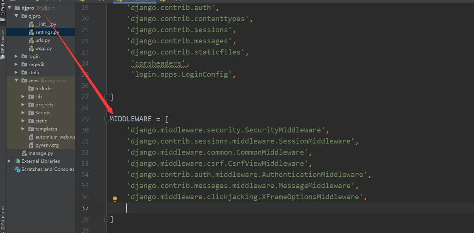Collapse the venv library root arrow
Viewport: 474px width, 233px height.
pyautogui.click(x=16, y=80)
